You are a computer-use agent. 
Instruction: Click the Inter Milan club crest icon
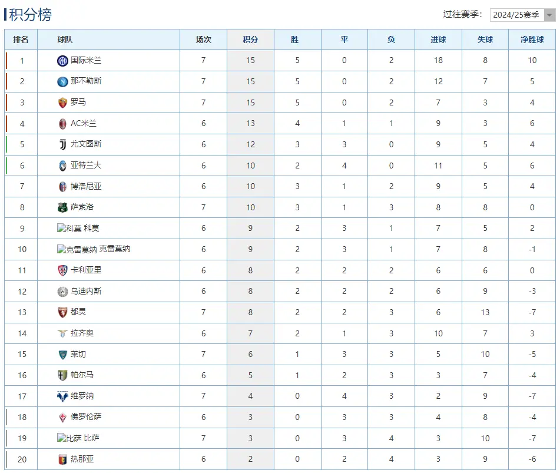(x=62, y=61)
